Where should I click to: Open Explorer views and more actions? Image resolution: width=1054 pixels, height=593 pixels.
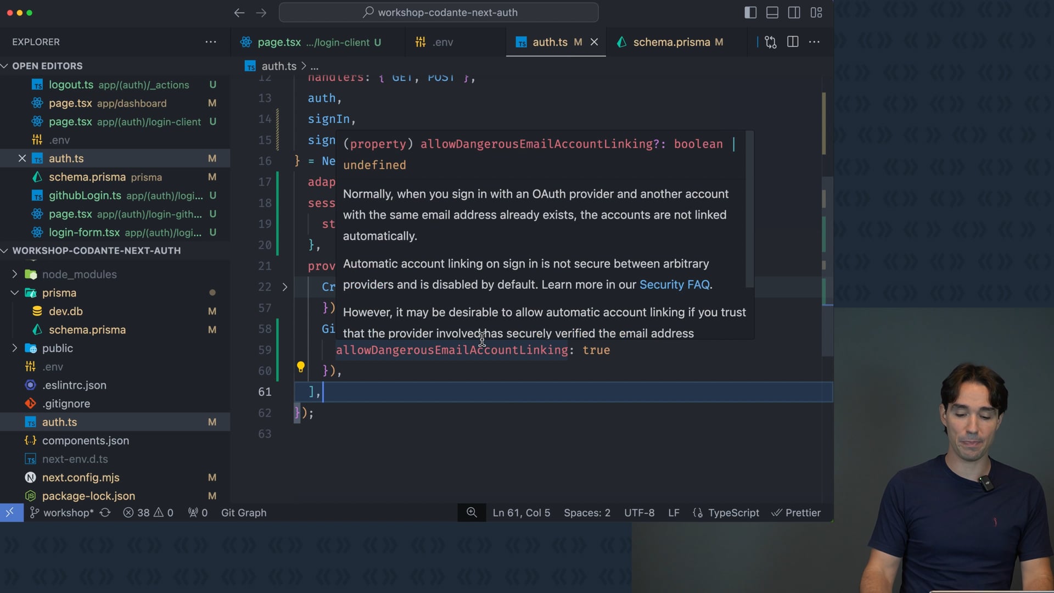pyautogui.click(x=211, y=42)
